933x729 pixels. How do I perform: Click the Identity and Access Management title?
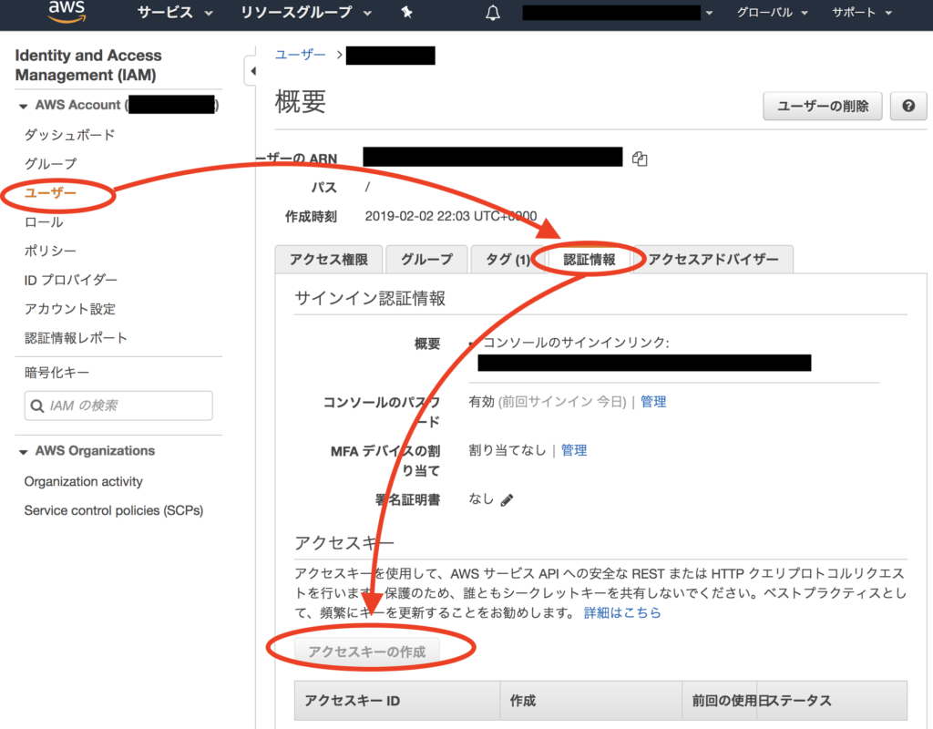click(x=88, y=65)
